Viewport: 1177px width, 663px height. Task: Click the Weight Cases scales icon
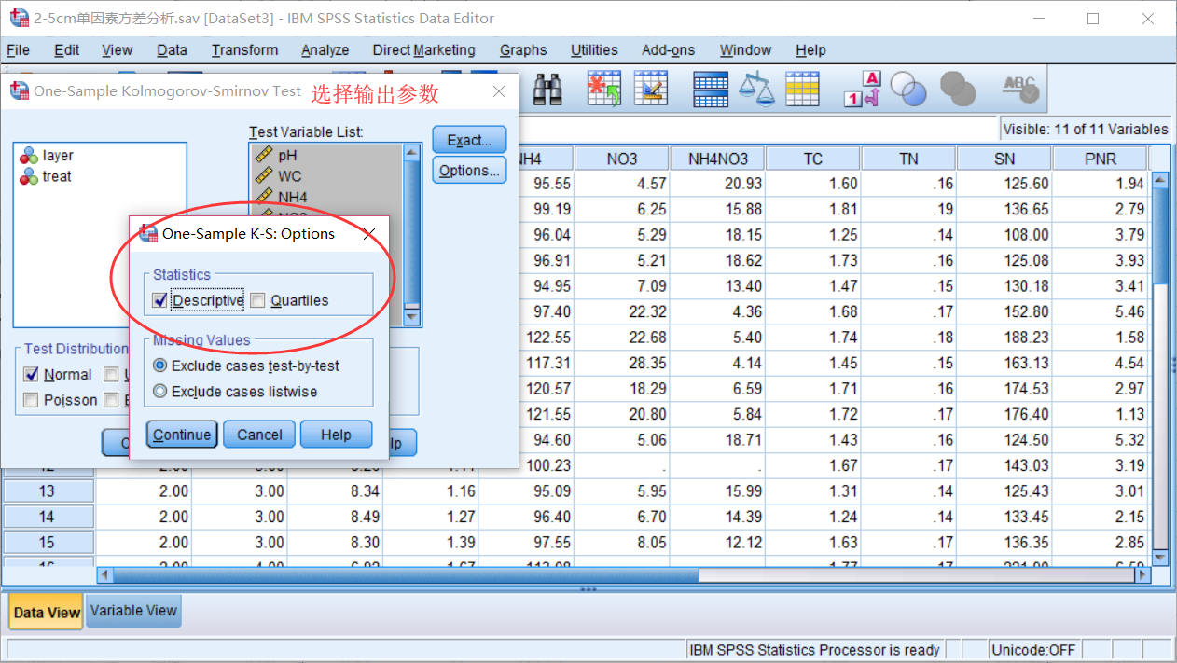click(x=756, y=90)
